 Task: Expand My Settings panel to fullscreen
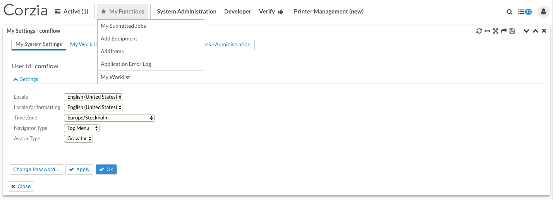495,31
